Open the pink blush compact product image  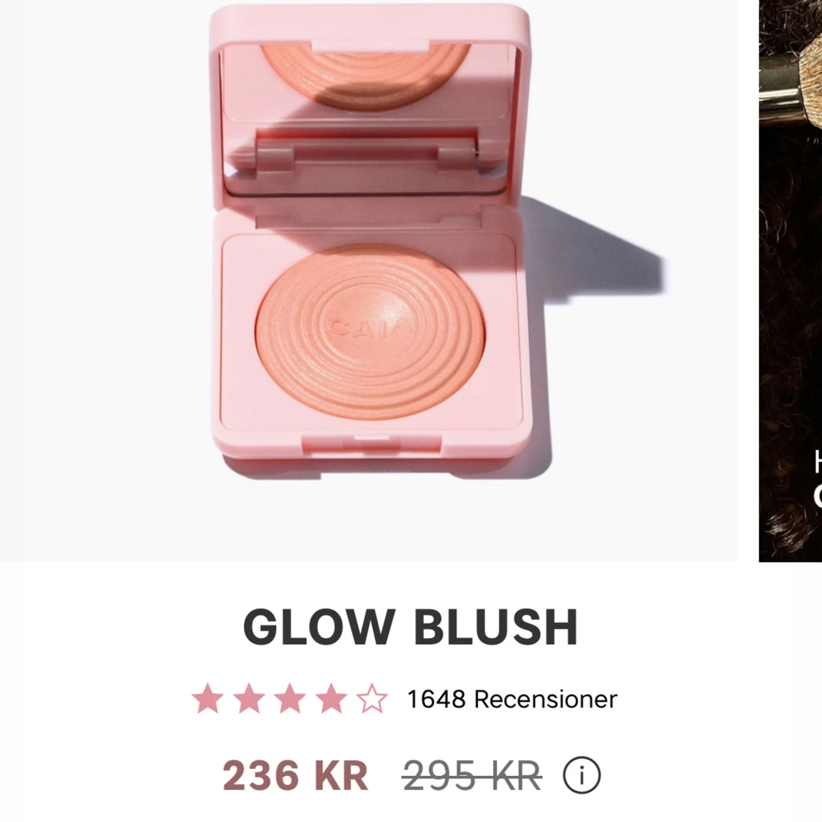click(x=368, y=281)
